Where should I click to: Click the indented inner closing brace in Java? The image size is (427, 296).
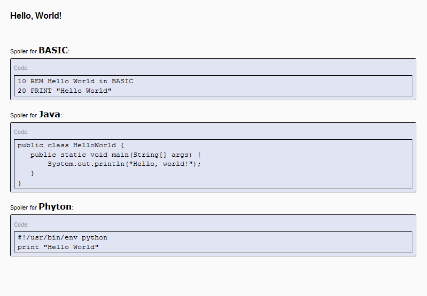(x=33, y=173)
